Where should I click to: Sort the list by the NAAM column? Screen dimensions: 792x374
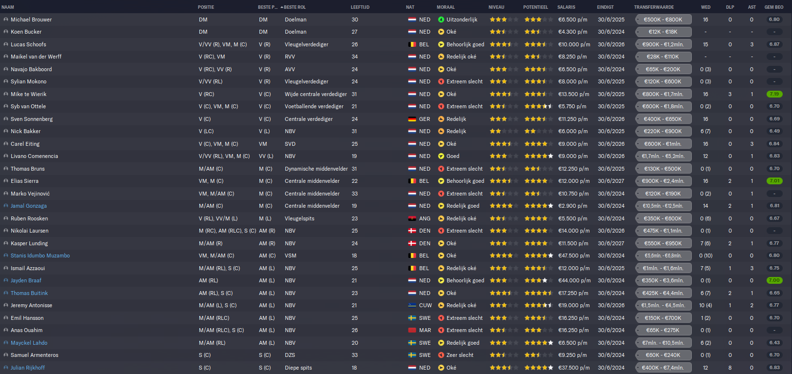(x=8, y=7)
